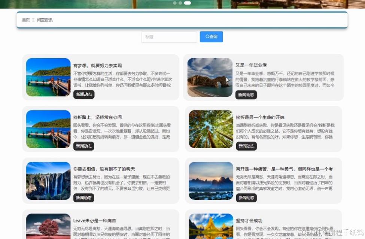The width and height of the screenshot is (365, 239).
Task: Open the article titled 离开是一种痛苦，是一种勇气
Action: click(284, 169)
